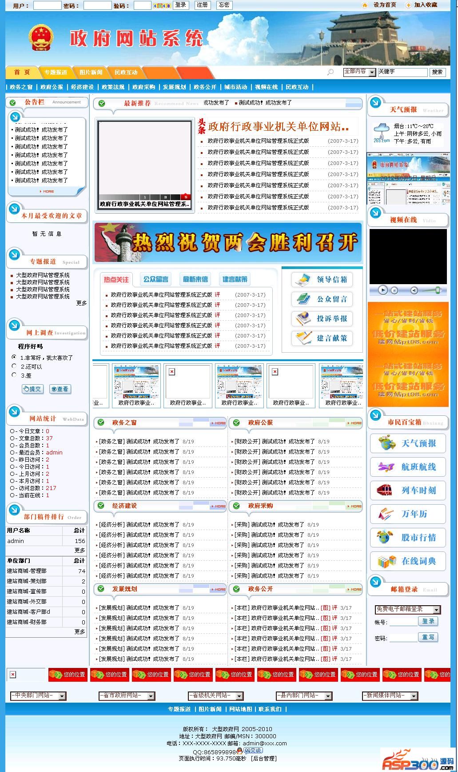Open 天气预报 tool in 市民百宝箱
This screenshot has width=458, height=772.
pos(408,443)
